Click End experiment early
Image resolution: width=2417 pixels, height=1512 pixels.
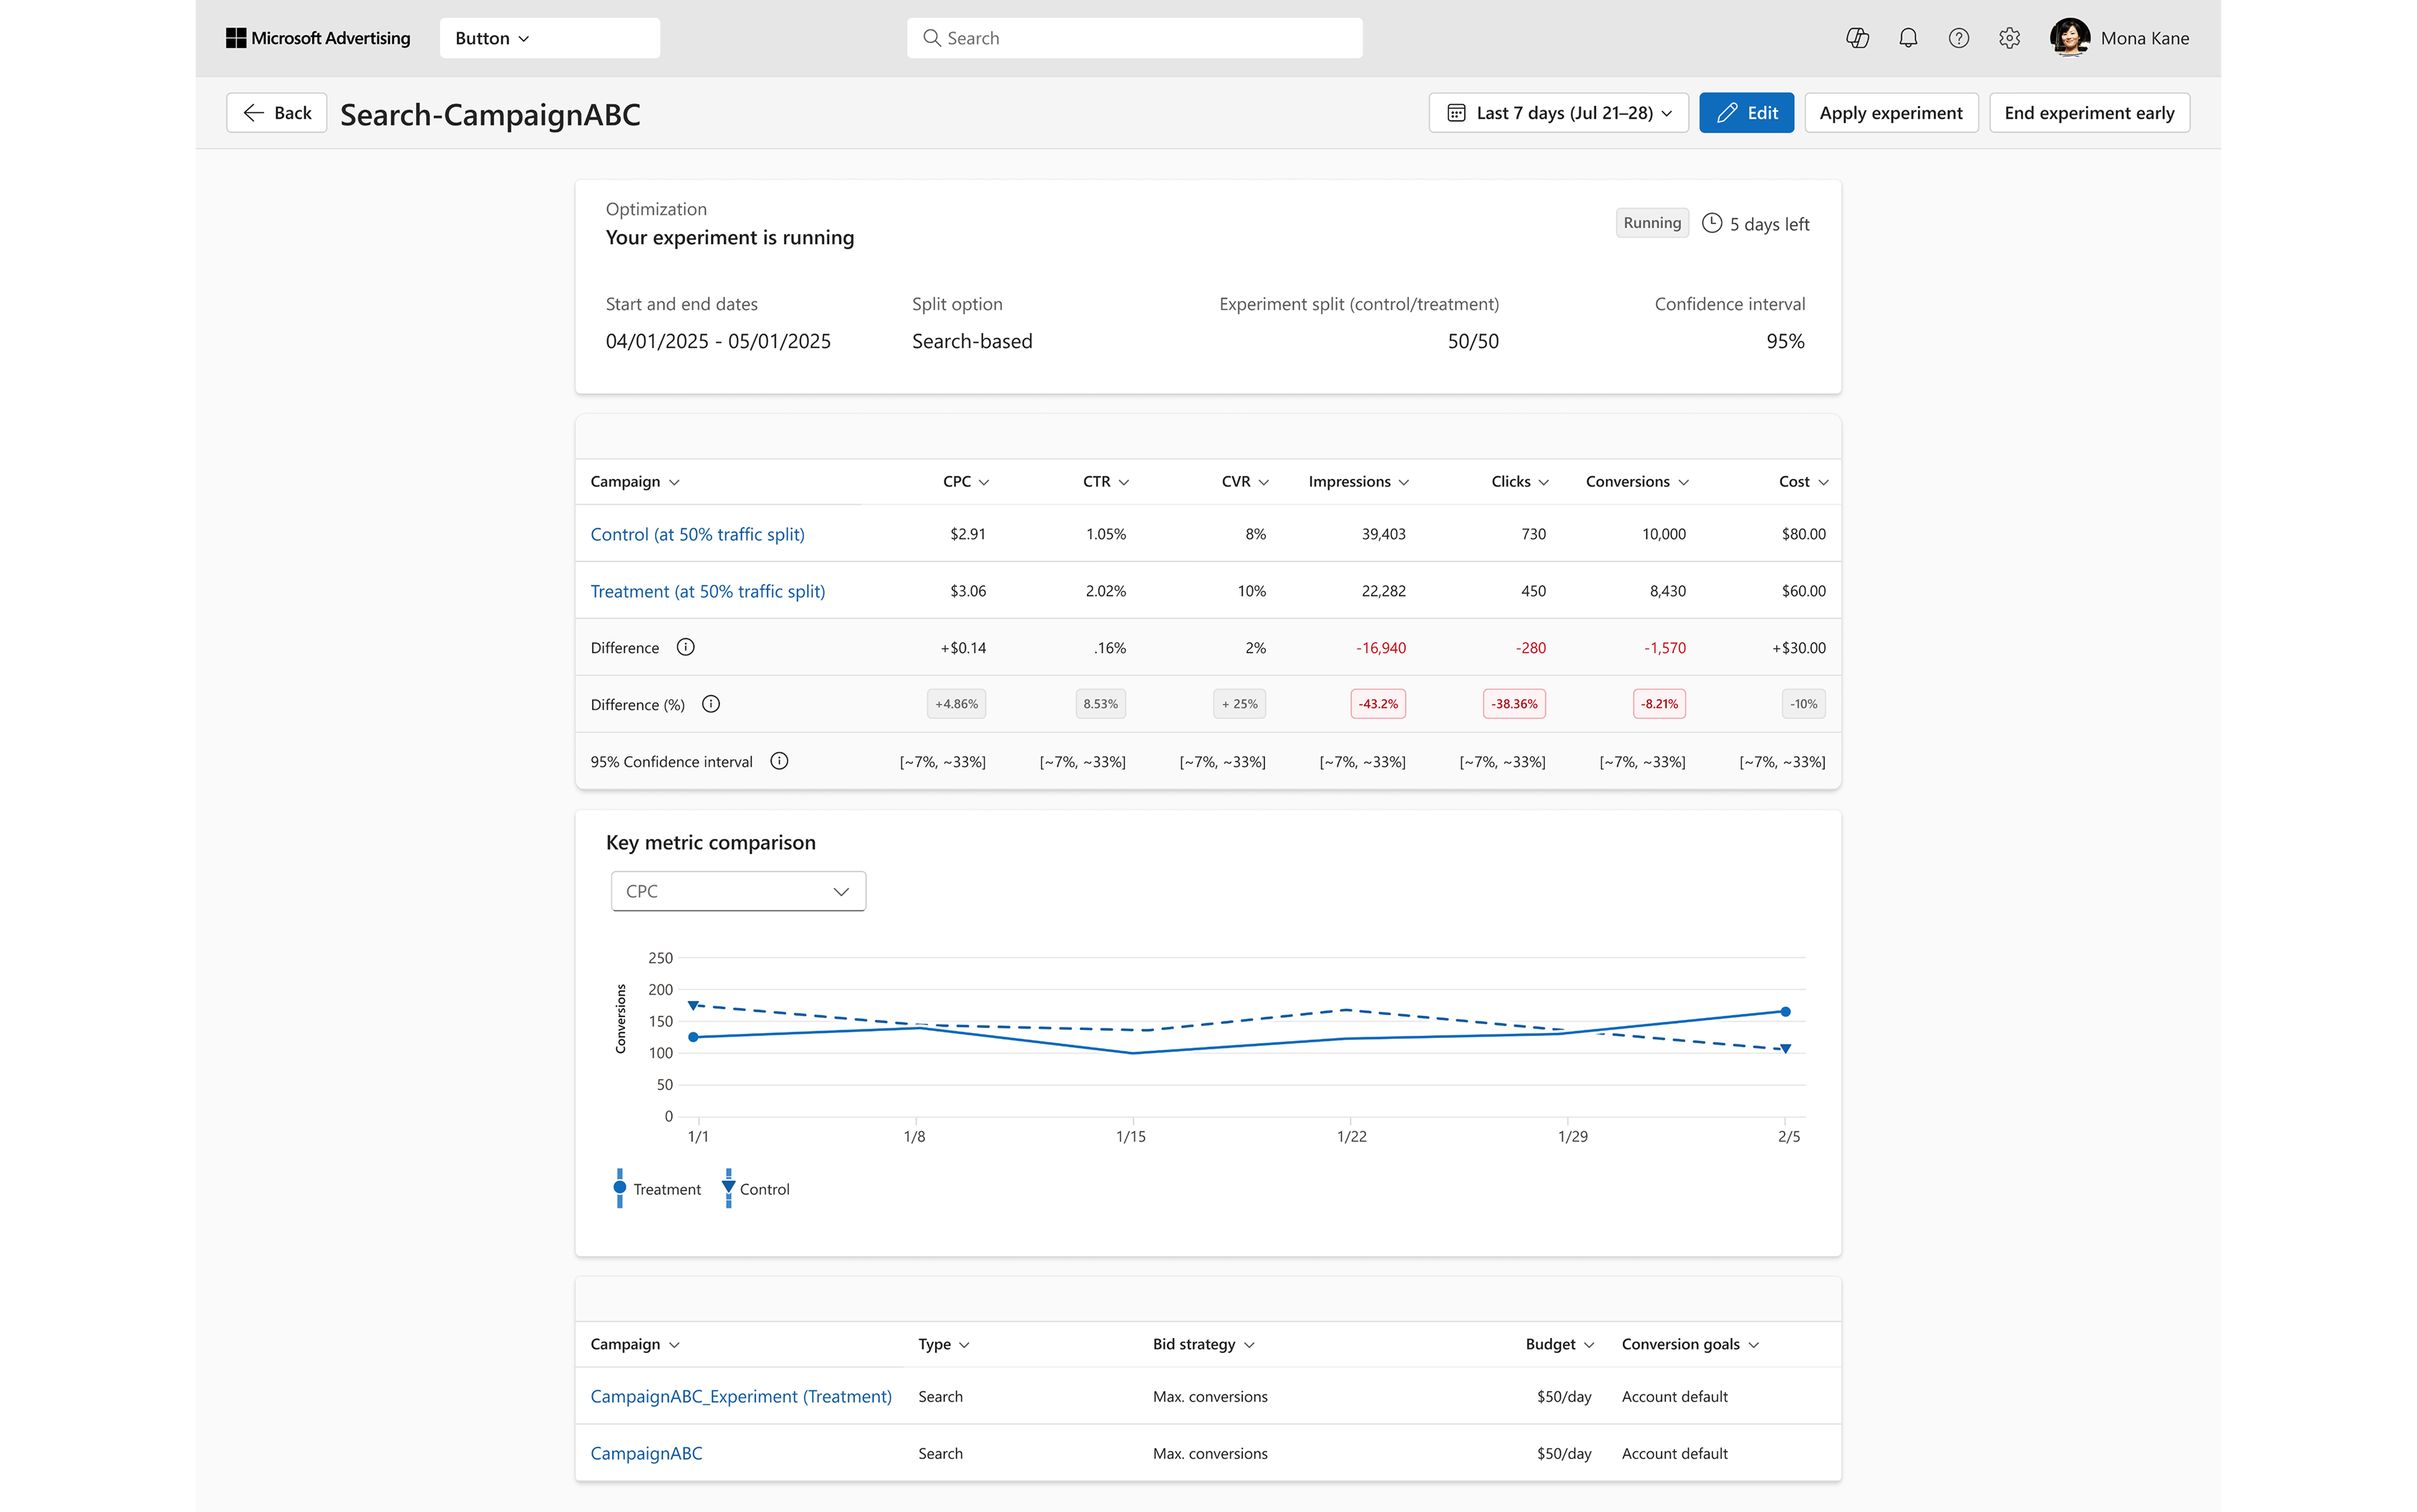click(x=2089, y=113)
